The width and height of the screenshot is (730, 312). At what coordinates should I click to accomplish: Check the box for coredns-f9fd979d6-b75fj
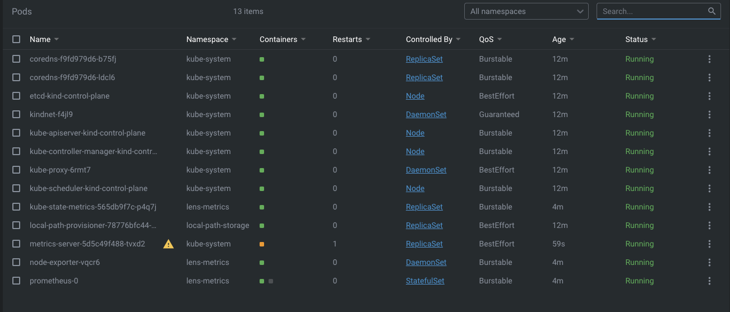[x=16, y=59]
